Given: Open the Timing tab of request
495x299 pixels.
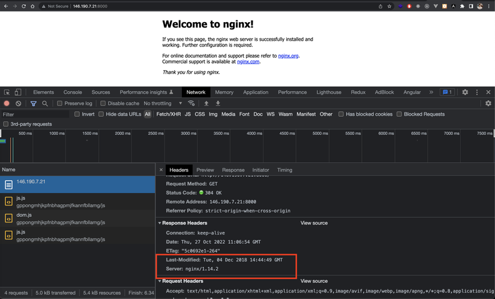Looking at the screenshot, I should click(x=285, y=170).
